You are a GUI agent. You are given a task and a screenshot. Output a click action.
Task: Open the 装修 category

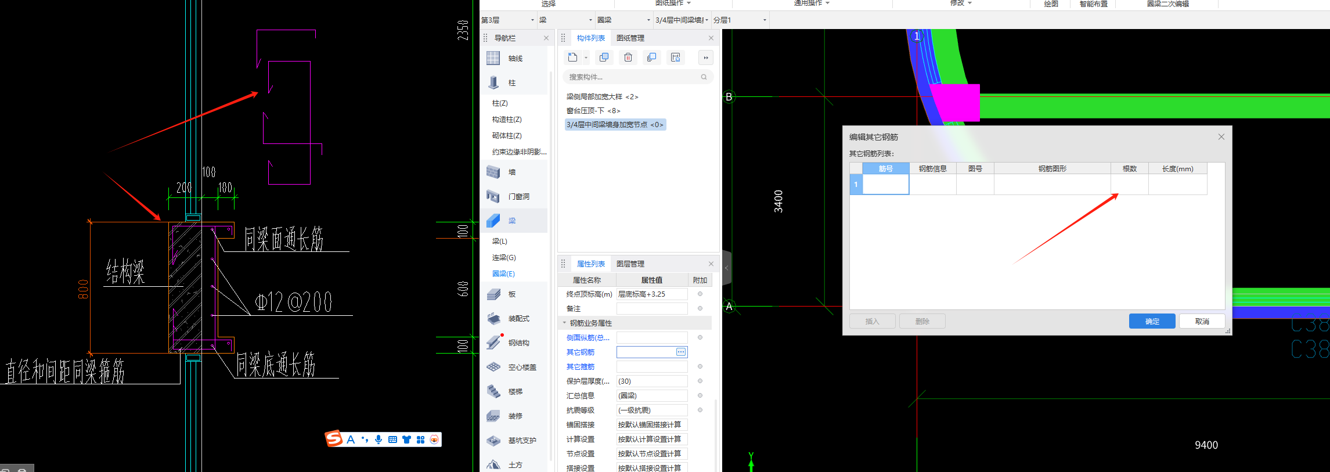(514, 416)
